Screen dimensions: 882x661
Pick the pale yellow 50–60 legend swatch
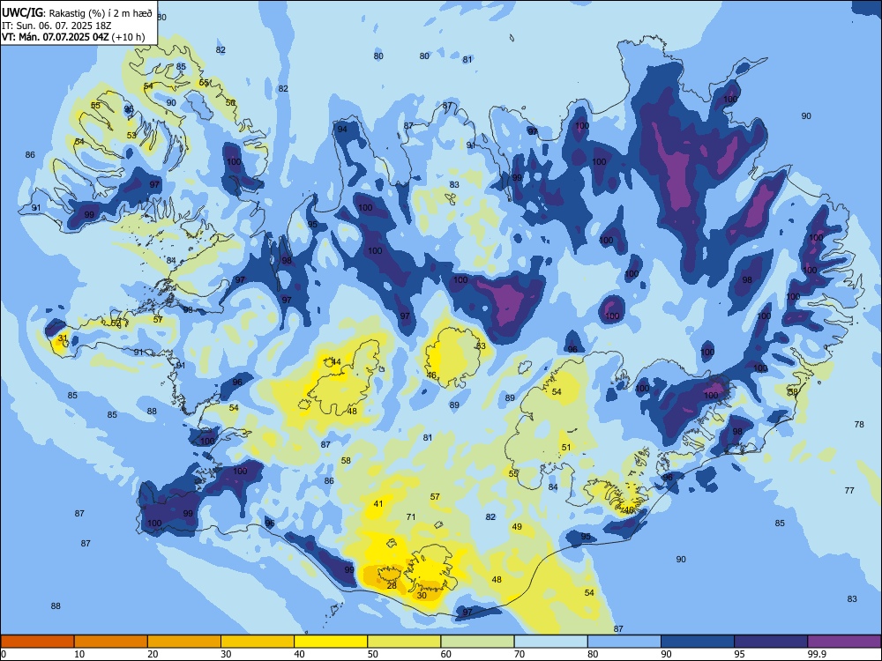click(x=404, y=642)
